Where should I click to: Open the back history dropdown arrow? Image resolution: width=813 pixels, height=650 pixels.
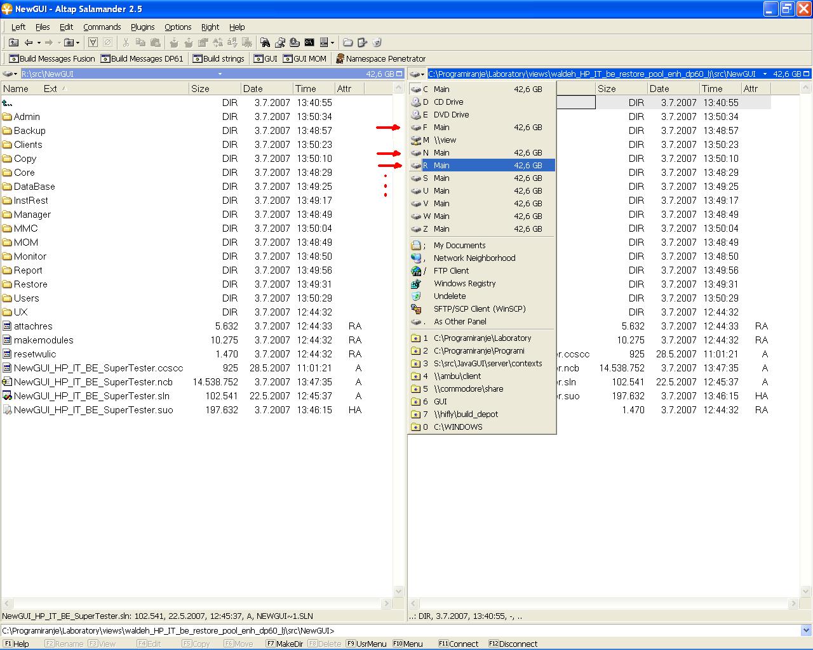click(38, 43)
